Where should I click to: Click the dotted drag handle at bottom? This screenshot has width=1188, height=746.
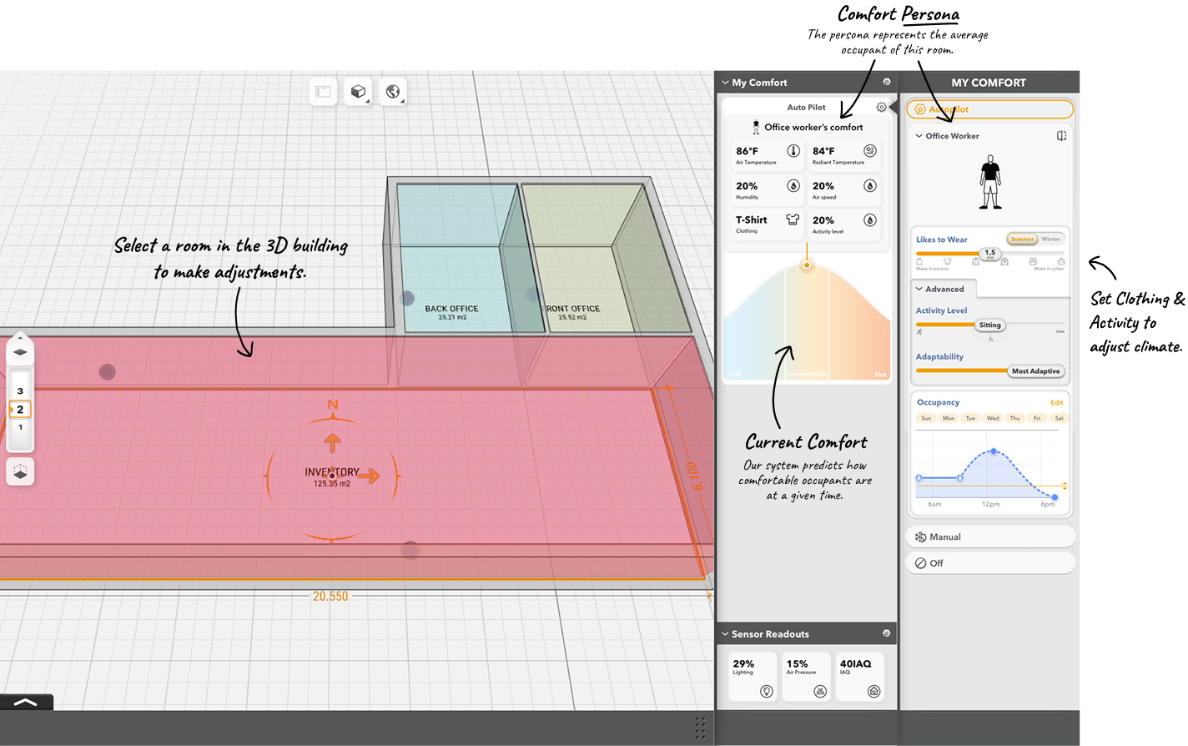pos(700,728)
